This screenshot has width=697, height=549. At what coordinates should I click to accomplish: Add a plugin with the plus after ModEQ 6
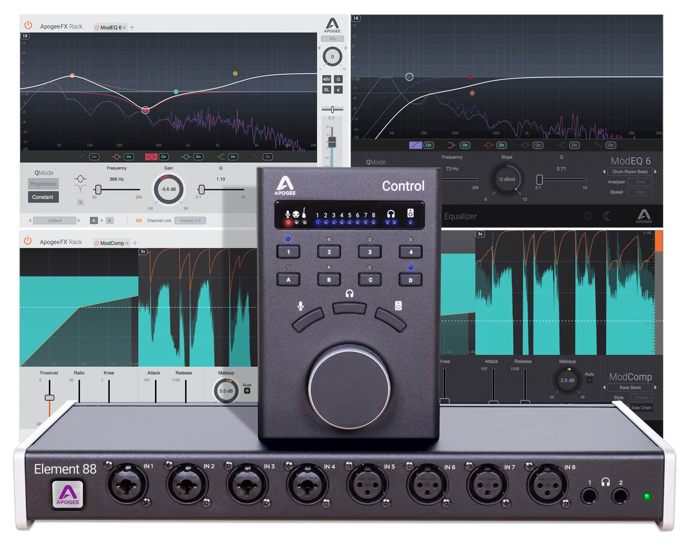coord(132,28)
